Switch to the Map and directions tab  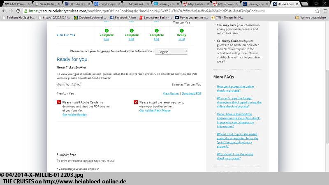click(x=196, y=4)
